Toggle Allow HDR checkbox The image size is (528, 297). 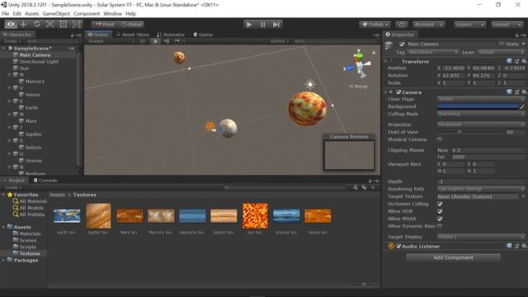coord(440,211)
